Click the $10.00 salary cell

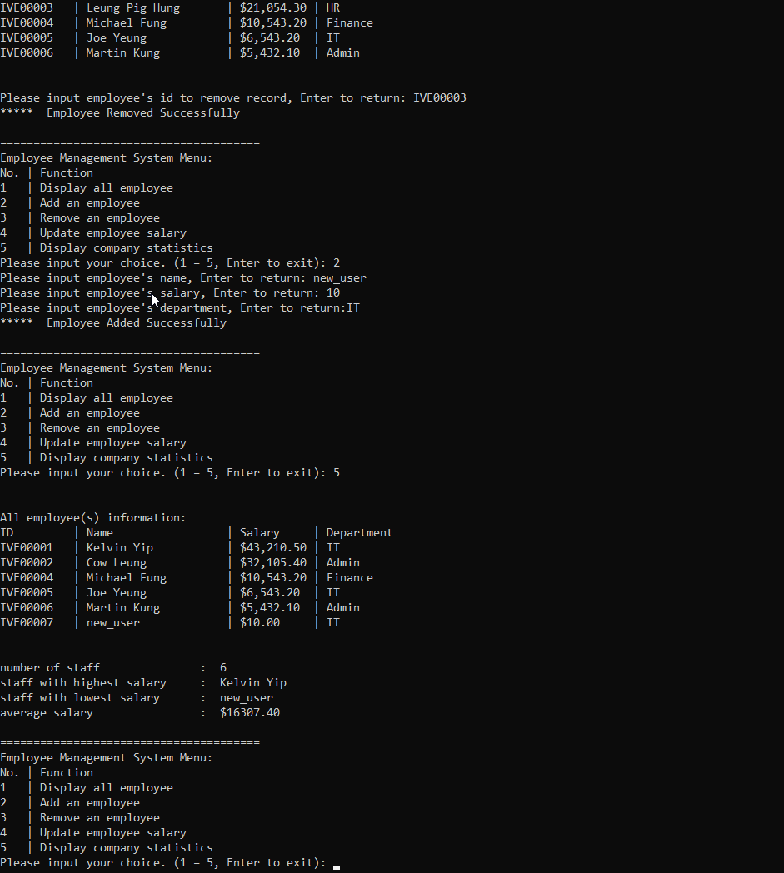[x=259, y=623]
